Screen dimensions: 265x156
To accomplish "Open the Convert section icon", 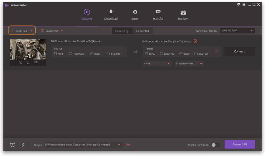I will coord(87,12).
